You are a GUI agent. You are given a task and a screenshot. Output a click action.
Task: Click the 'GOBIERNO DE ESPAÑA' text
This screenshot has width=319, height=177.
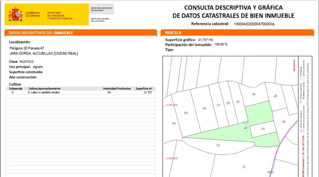click(33, 14)
